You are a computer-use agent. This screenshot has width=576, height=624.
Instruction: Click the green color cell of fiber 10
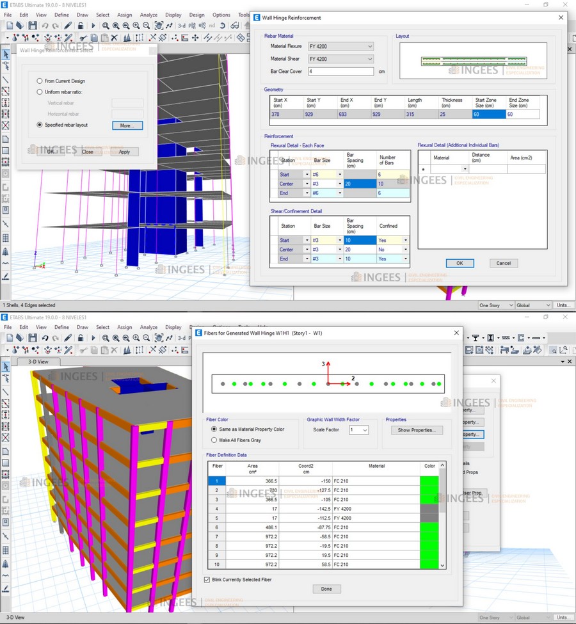(429, 564)
